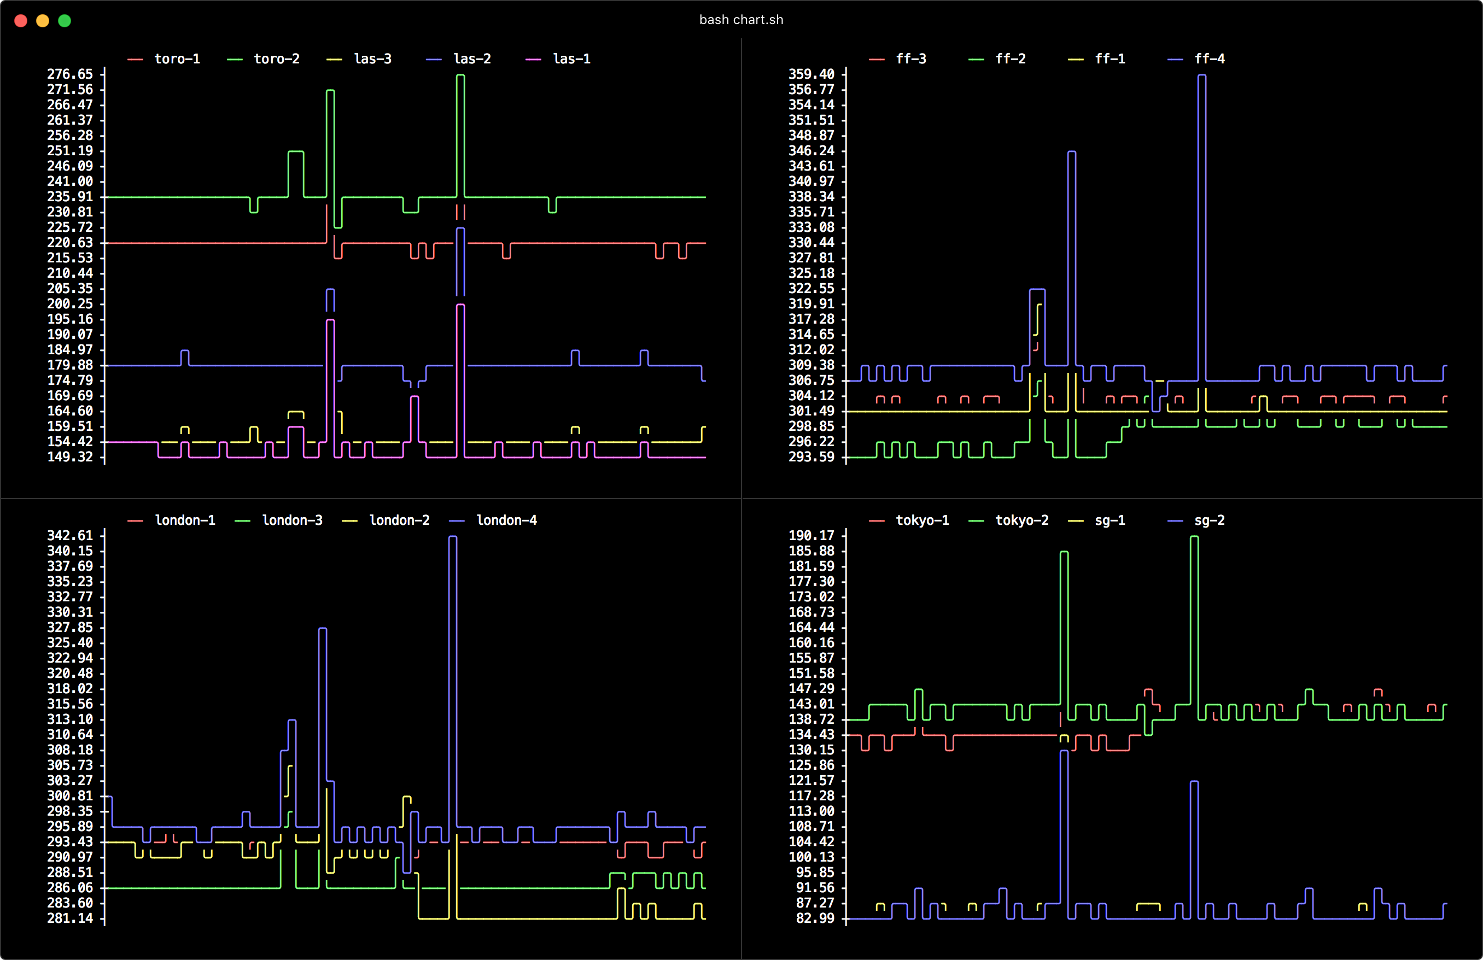This screenshot has height=960, width=1483.
Task: Select the toro-1 legend label
Action: [178, 58]
